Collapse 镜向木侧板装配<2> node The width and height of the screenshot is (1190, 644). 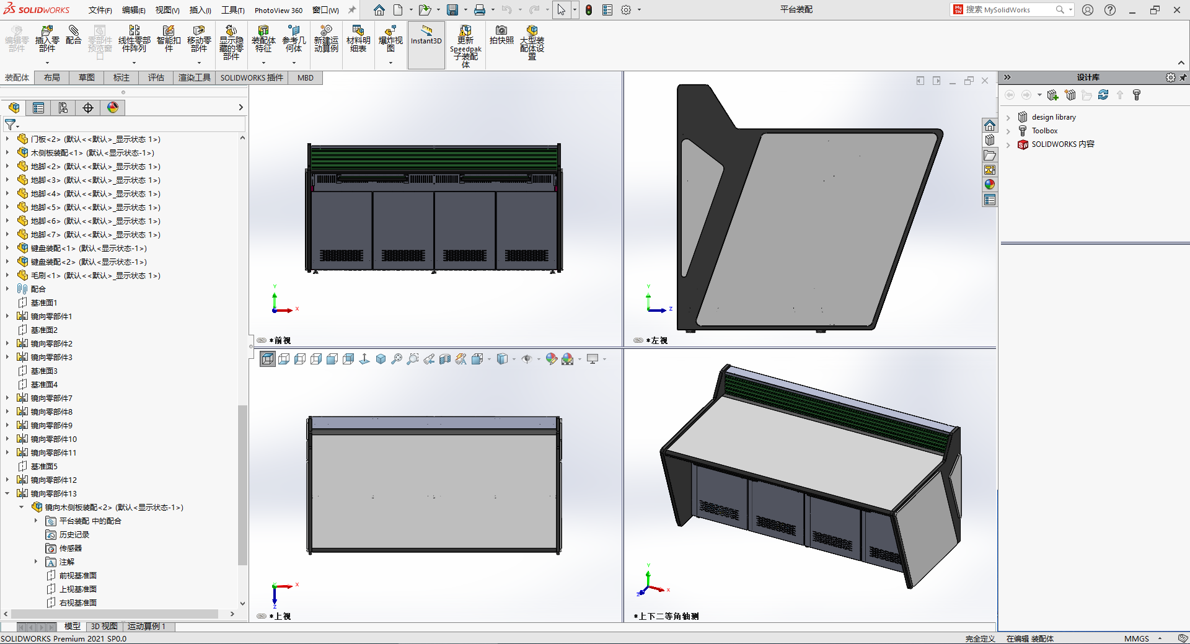click(x=22, y=507)
